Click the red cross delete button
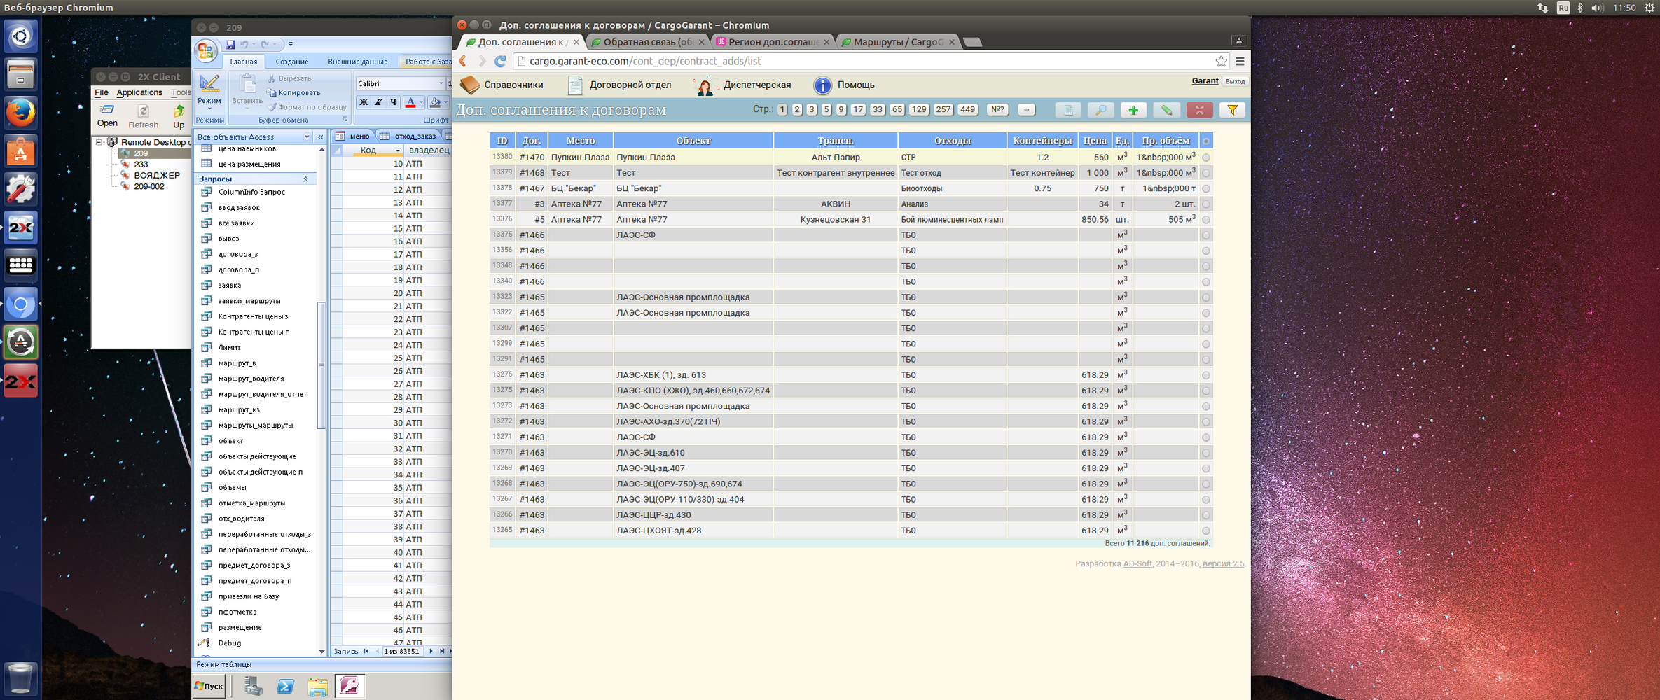 (1199, 110)
